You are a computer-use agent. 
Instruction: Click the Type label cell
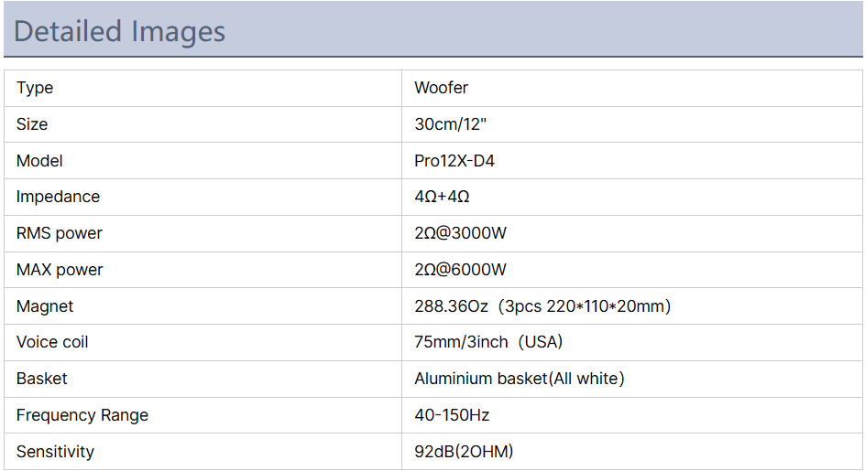point(35,88)
